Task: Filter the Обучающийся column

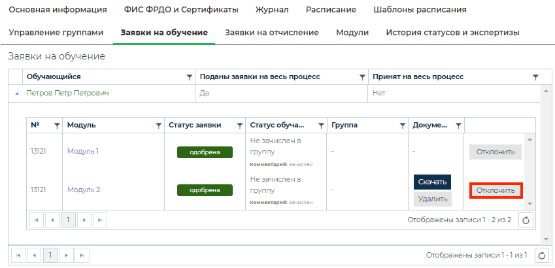Action: click(190, 77)
